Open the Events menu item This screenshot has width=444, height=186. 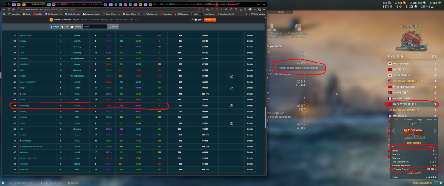pyautogui.click(x=84, y=20)
